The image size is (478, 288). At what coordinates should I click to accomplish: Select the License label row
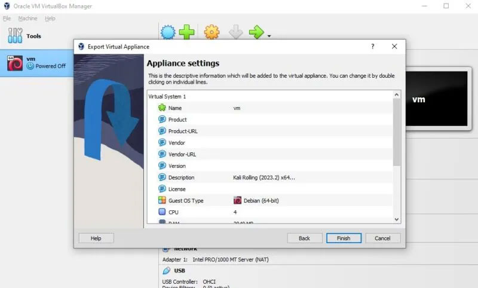pos(177,189)
